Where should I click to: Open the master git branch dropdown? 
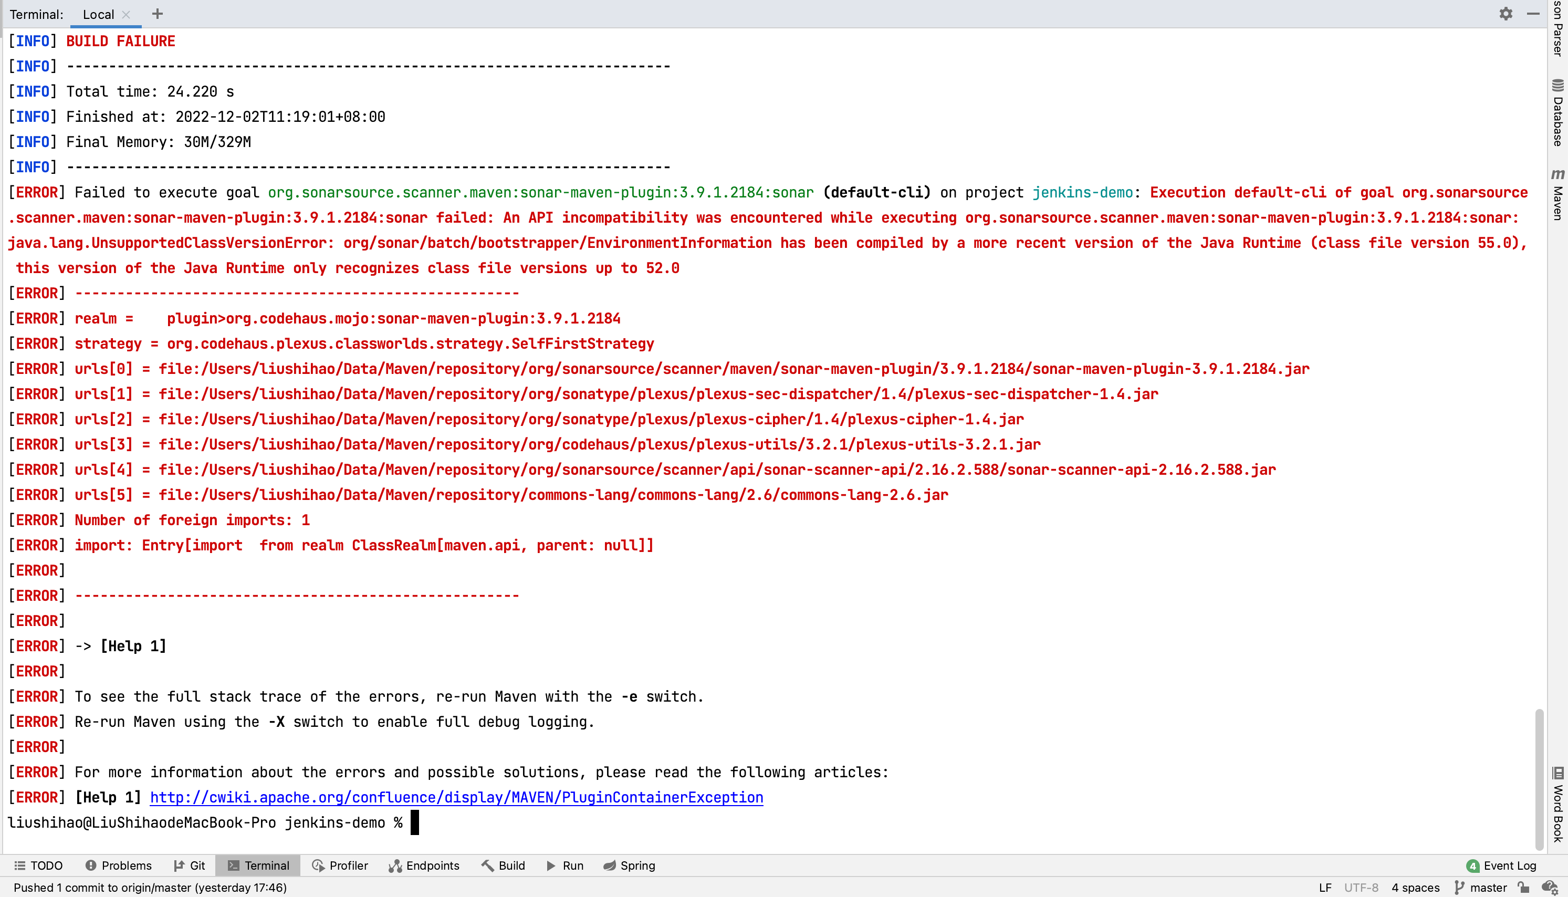click(x=1480, y=887)
